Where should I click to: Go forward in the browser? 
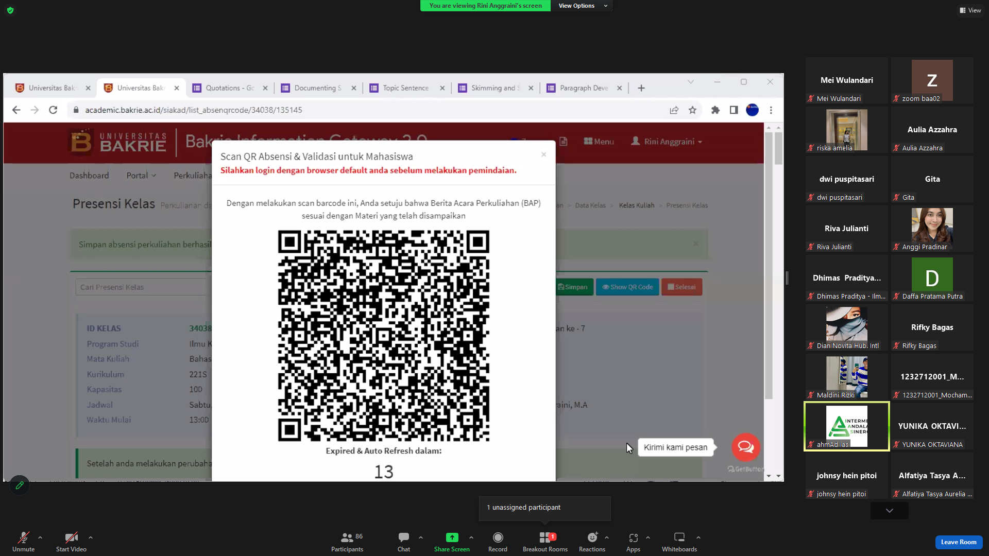point(35,110)
